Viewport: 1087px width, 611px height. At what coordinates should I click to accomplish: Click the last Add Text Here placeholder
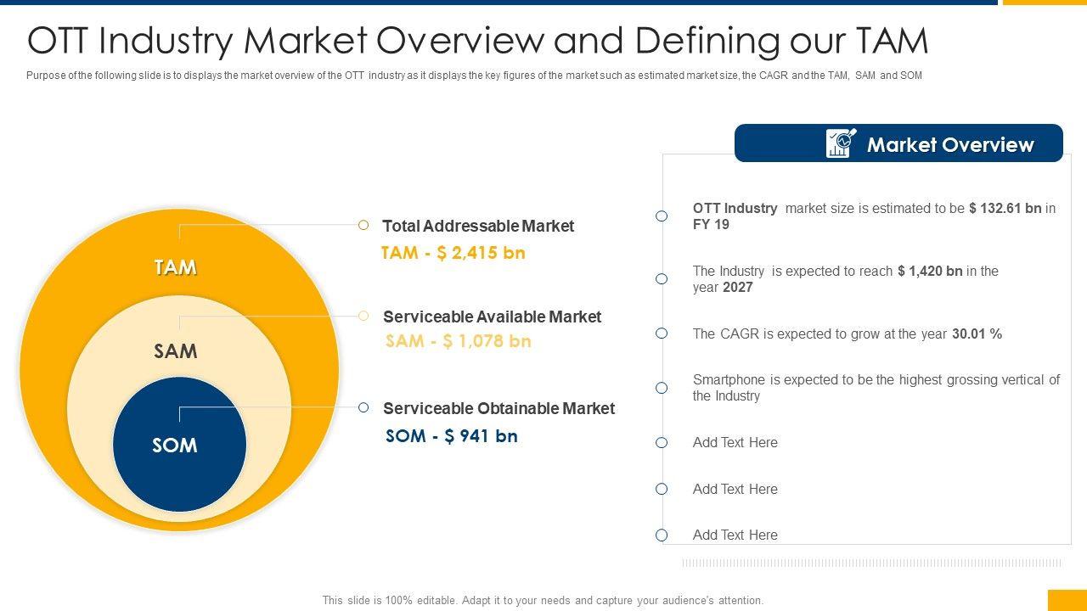pyautogui.click(x=735, y=535)
